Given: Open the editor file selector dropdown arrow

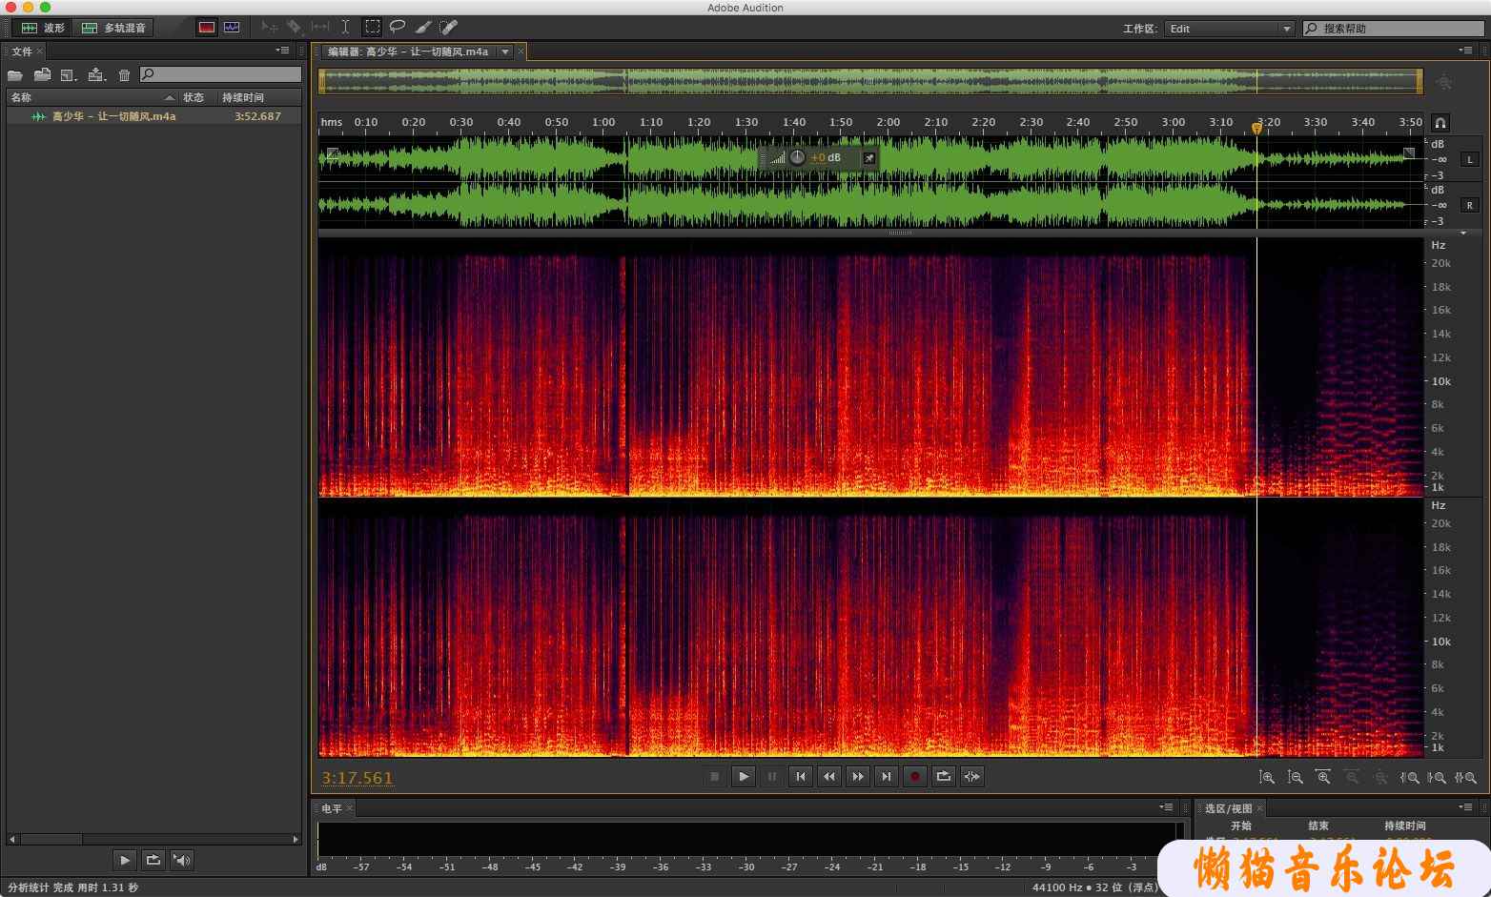Looking at the screenshot, I should coord(505,51).
